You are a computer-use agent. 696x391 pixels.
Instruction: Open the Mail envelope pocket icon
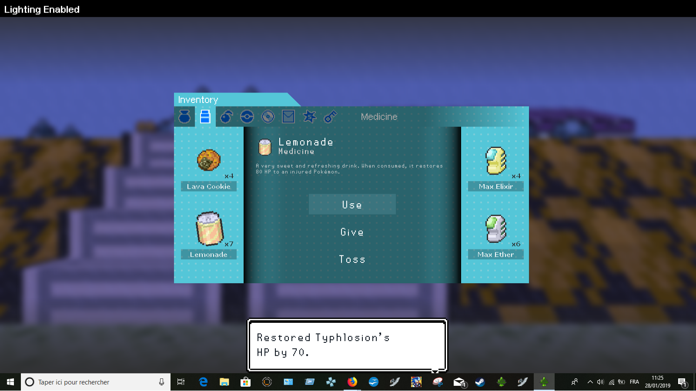coord(288,117)
